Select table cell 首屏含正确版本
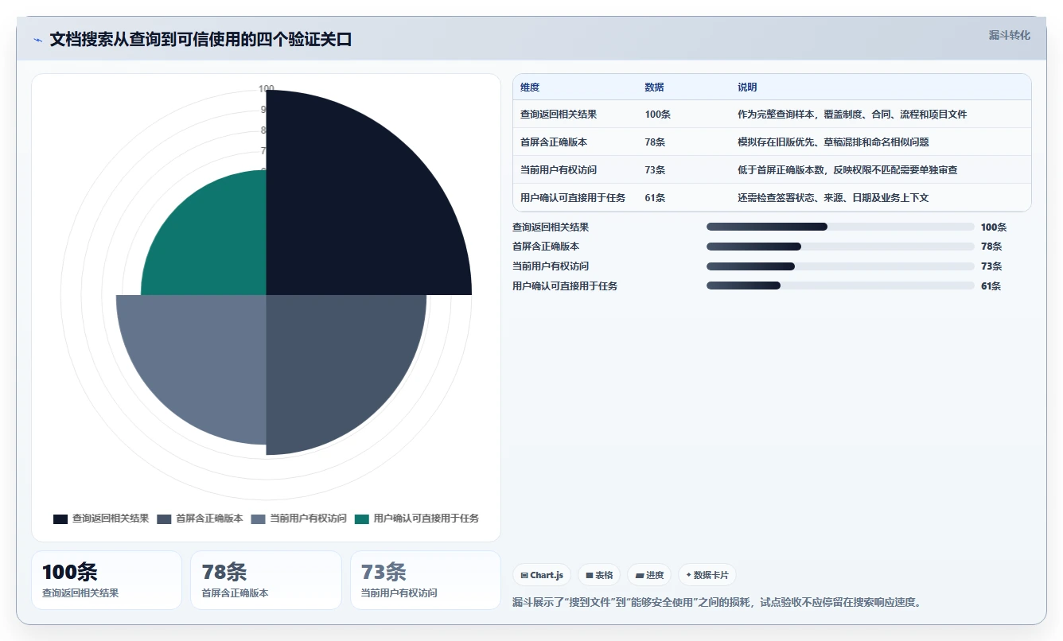The height and width of the screenshot is (641, 1063). pyautogui.click(x=554, y=142)
